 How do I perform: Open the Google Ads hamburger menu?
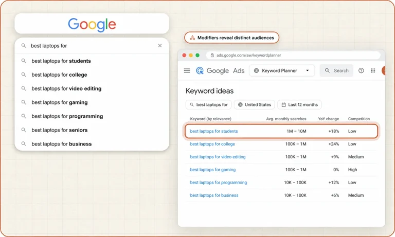[187, 70]
